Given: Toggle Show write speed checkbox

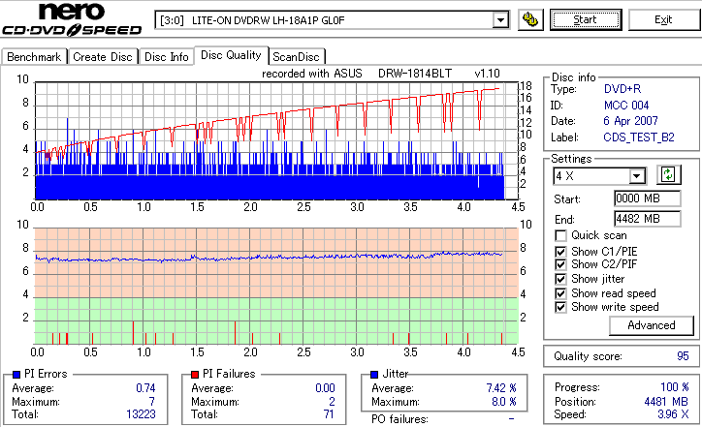Looking at the screenshot, I should (x=560, y=307).
